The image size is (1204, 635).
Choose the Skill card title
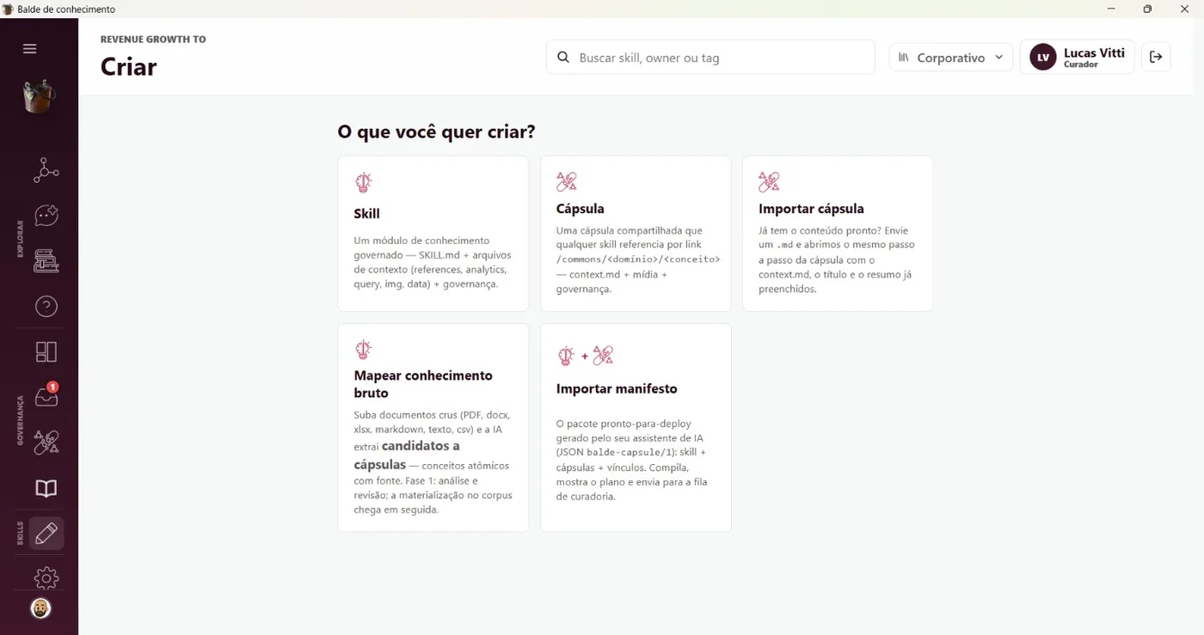click(366, 213)
